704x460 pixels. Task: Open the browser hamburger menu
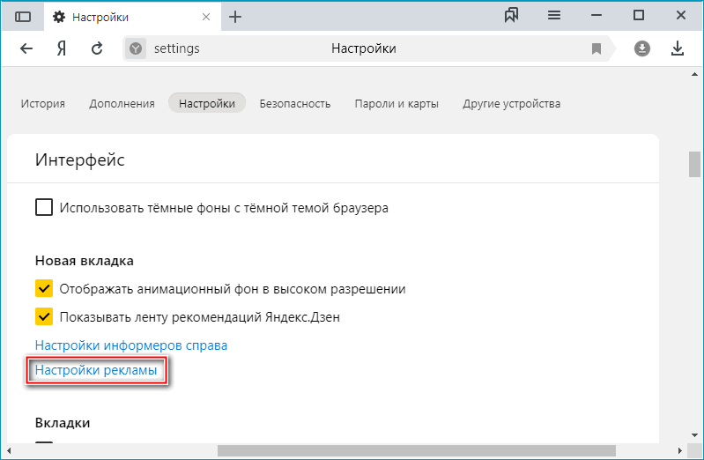[x=554, y=16]
